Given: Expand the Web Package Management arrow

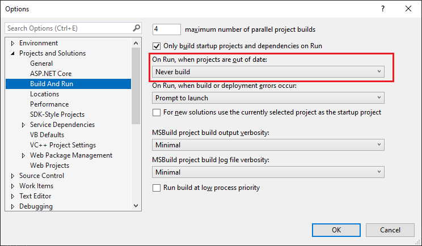Looking at the screenshot, I should coord(23,156).
